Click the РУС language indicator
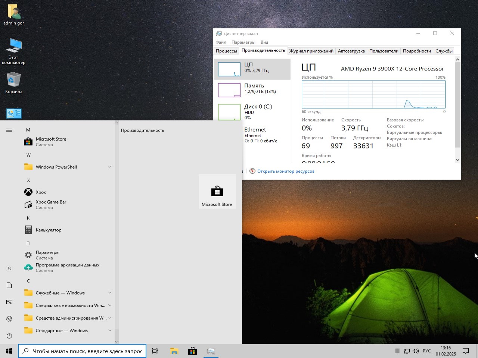 click(427, 351)
